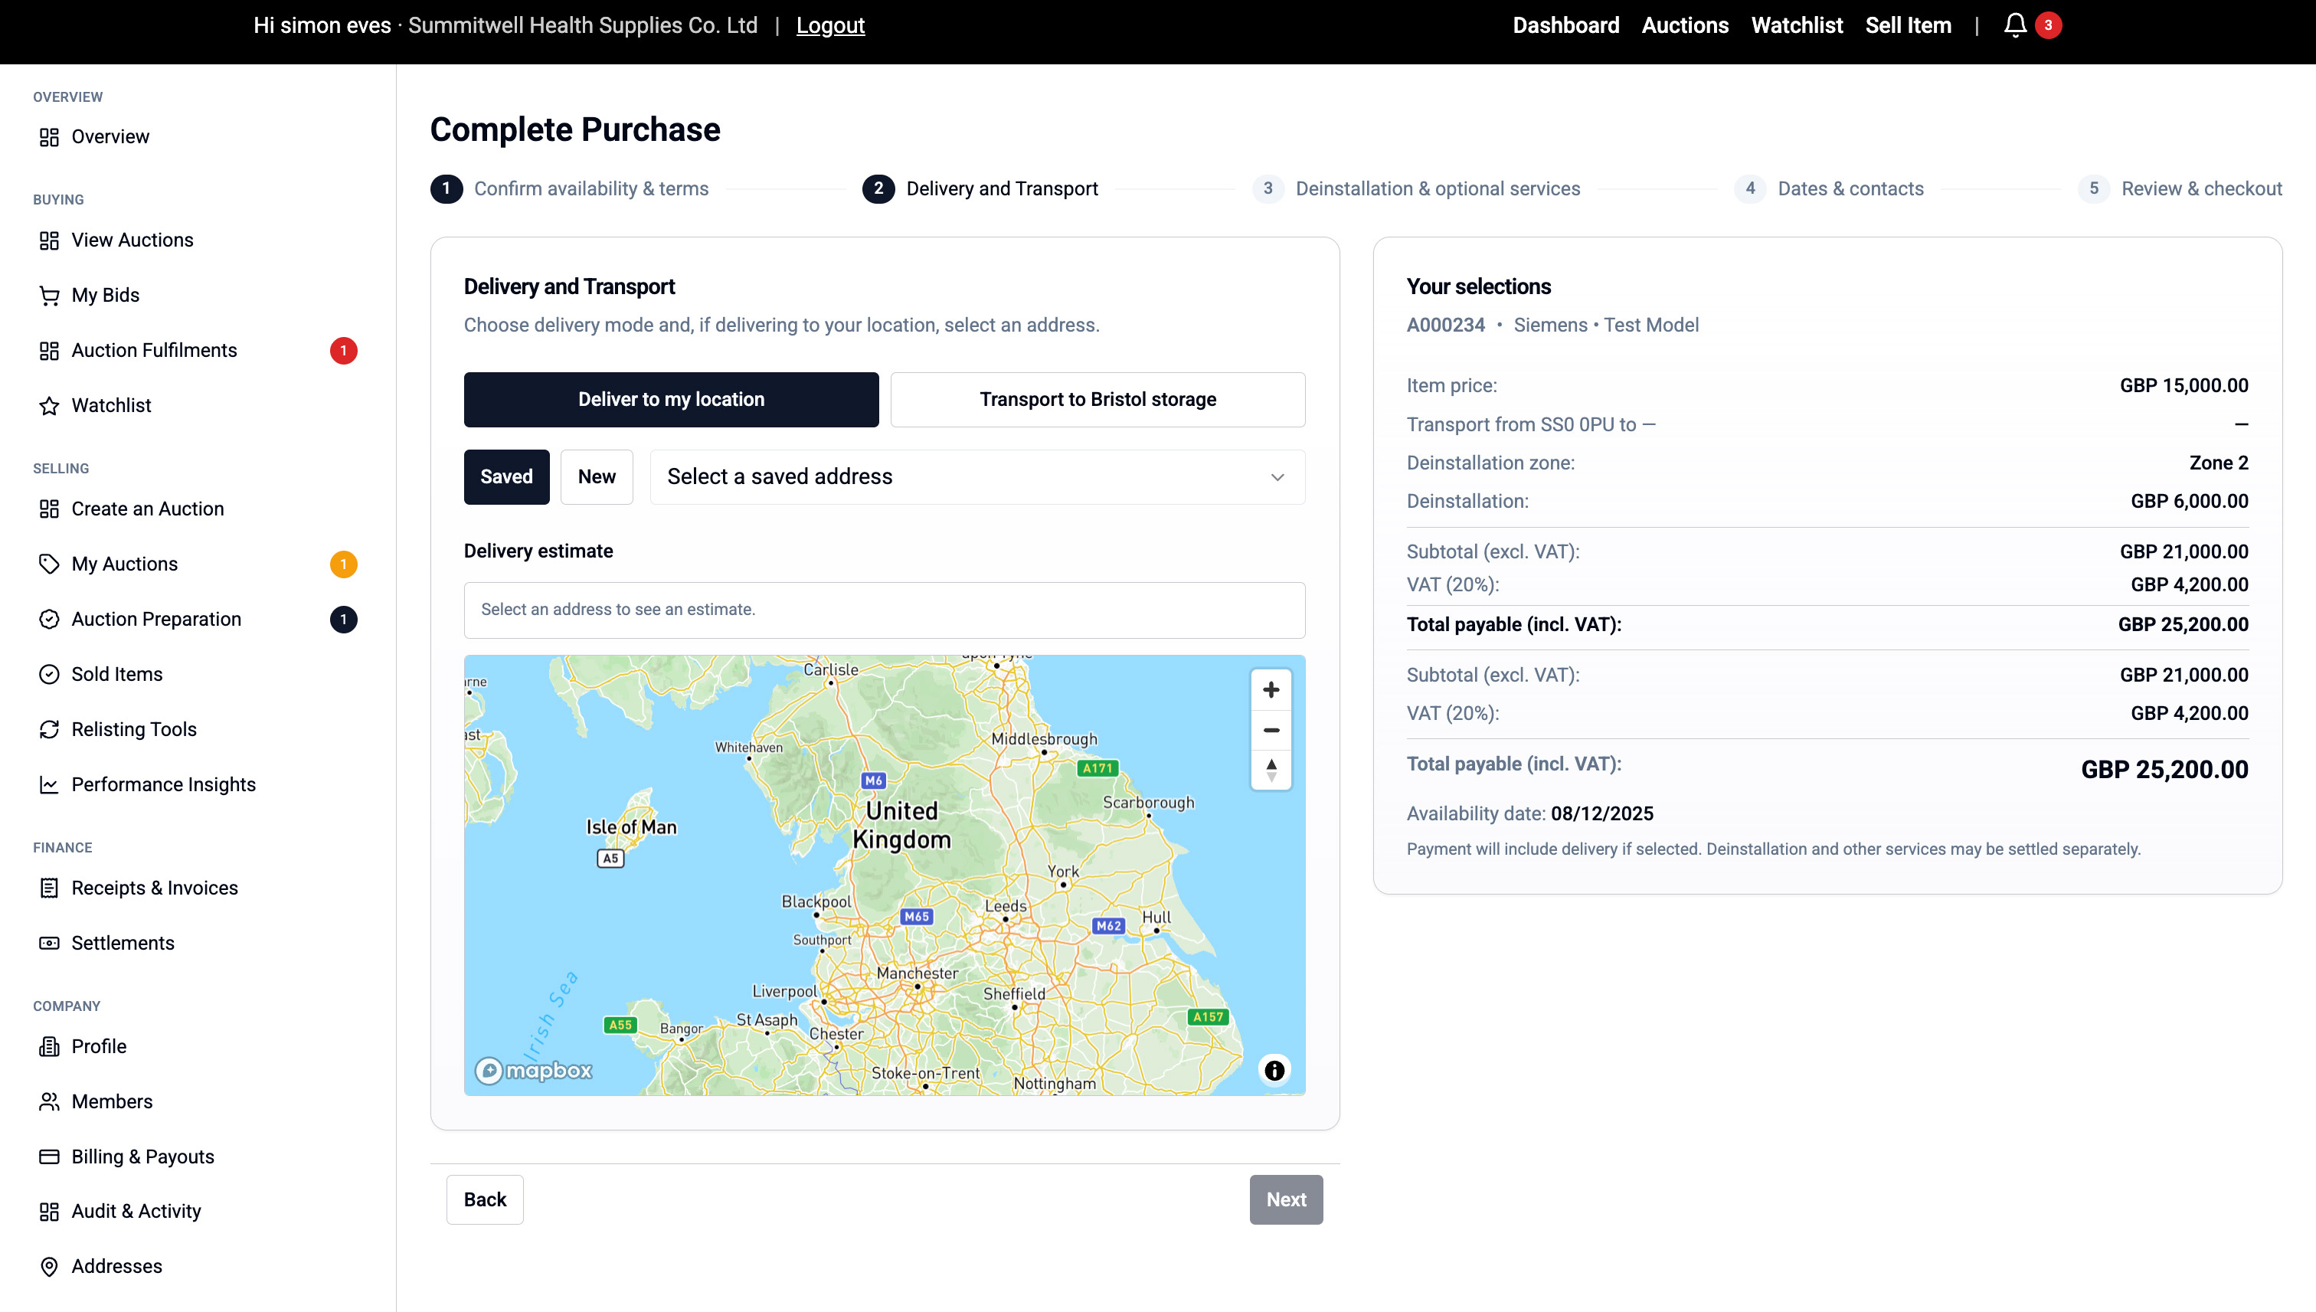This screenshot has width=2316, height=1312.
Task: Open Sell Item in the top navigation
Action: pos(1908,25)
